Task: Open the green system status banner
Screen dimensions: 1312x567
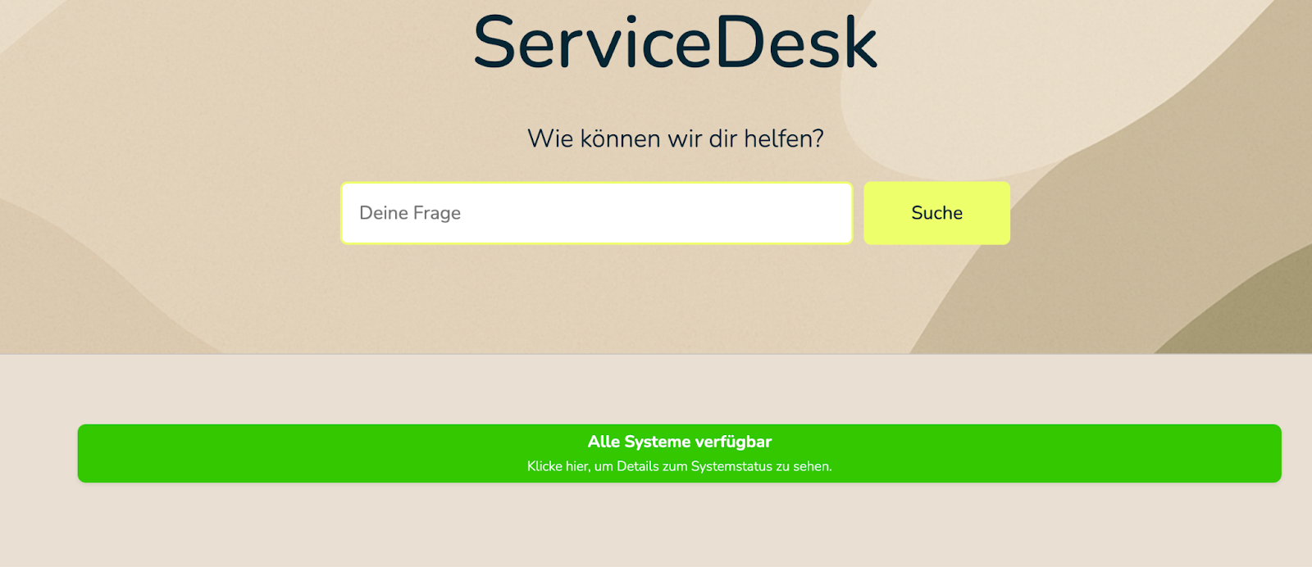Action: point(679,453)
